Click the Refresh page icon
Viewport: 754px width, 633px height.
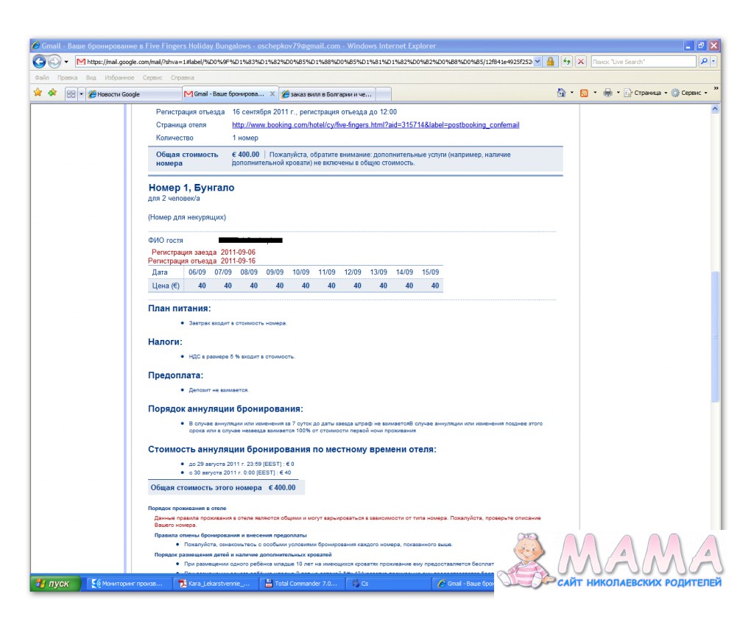coord(567,62)
